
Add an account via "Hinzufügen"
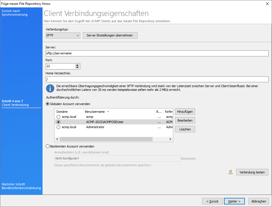pos(185,111)
